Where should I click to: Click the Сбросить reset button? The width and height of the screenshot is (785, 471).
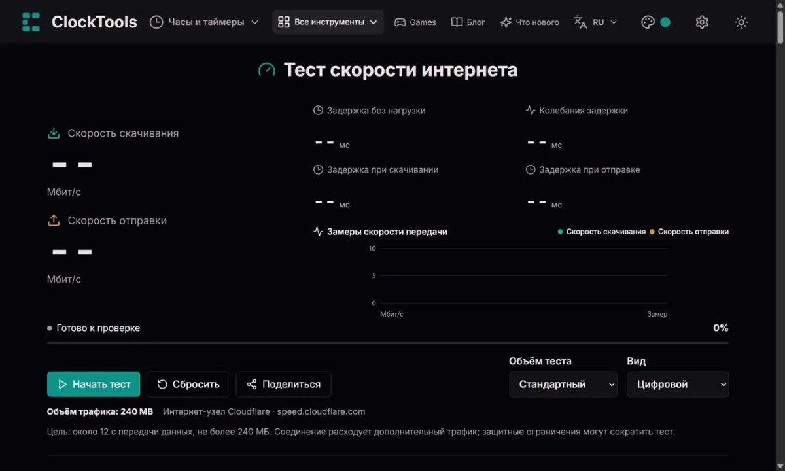[x=188, y=385]
